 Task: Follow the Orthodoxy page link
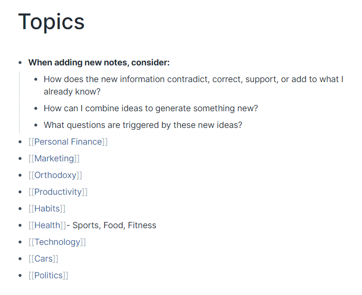[55, 175]
